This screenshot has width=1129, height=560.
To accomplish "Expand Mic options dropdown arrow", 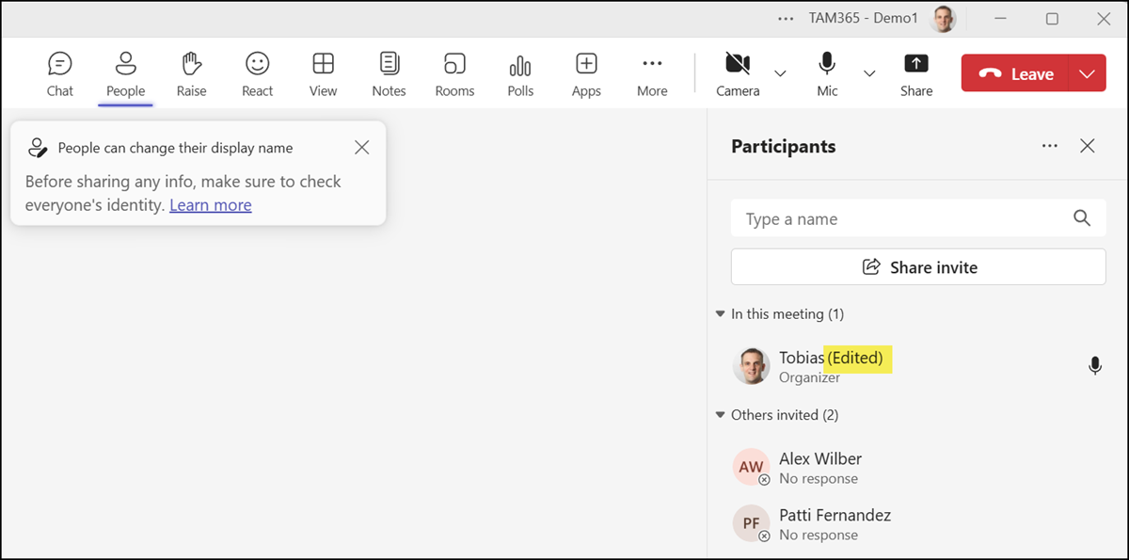I will coord(869,74).
